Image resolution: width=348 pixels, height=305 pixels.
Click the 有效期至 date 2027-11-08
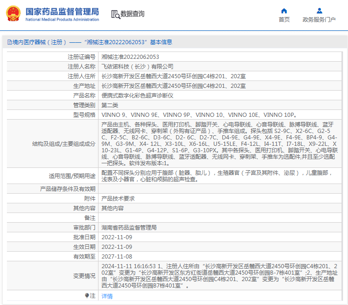pyautogui.click(x=116, y=257)
